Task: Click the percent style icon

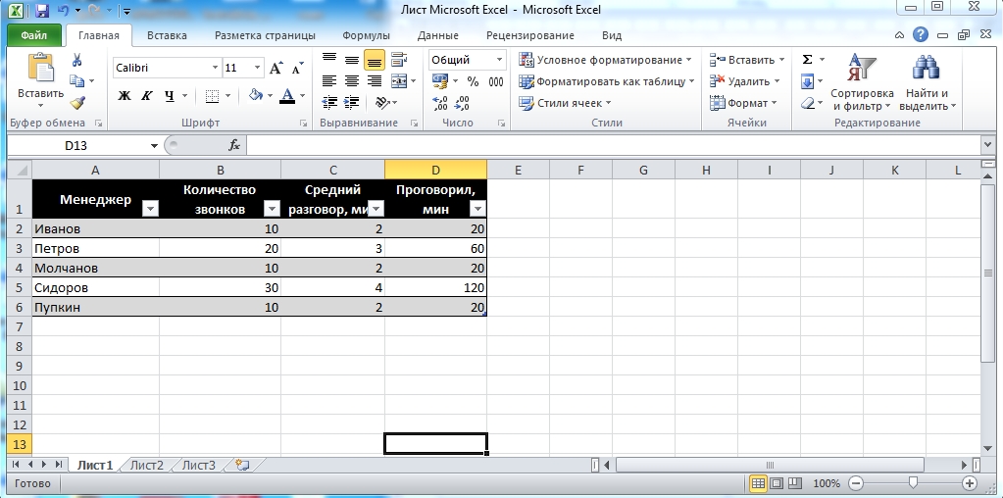Action: (x=473, y=81)
